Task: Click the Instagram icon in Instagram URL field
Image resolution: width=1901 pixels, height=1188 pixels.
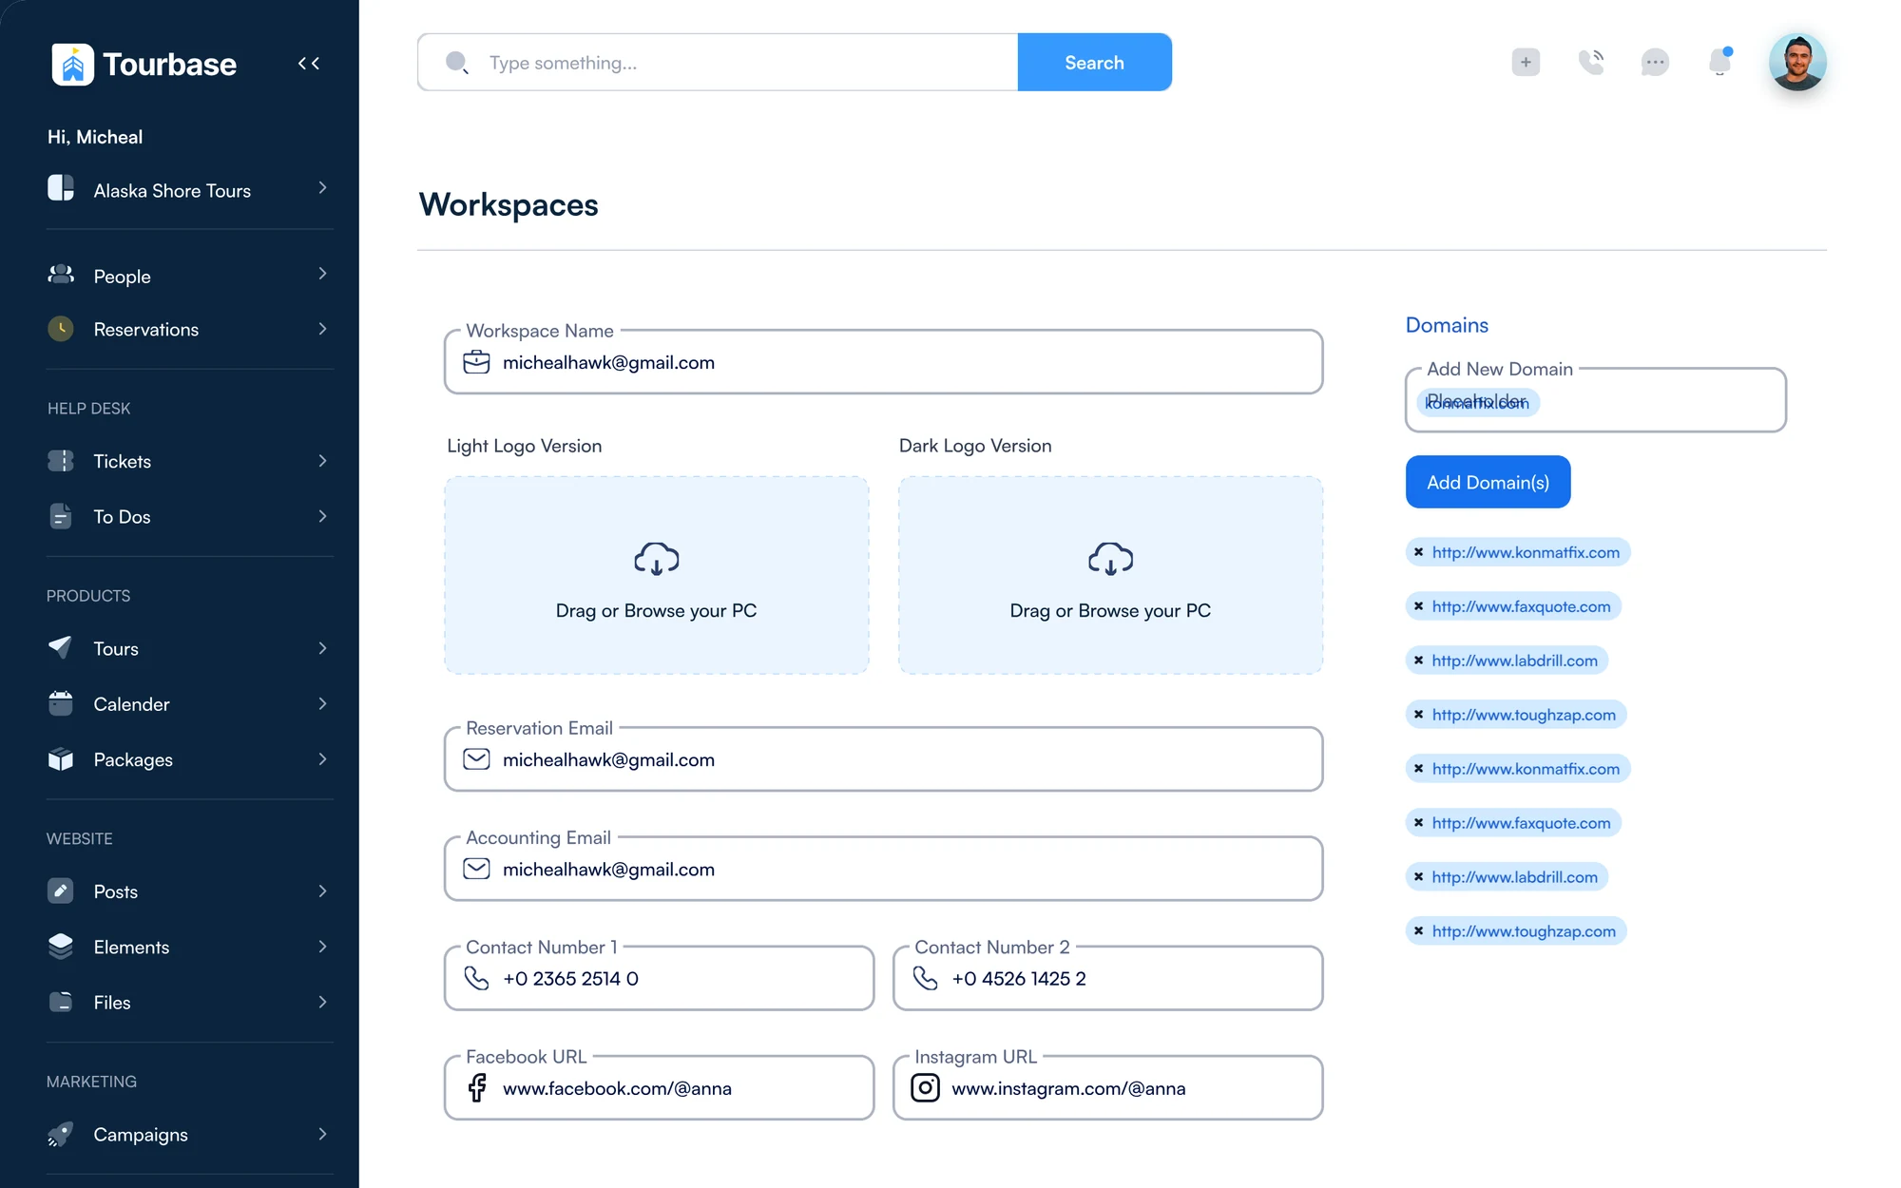Action: click(x=925, y=1087)
